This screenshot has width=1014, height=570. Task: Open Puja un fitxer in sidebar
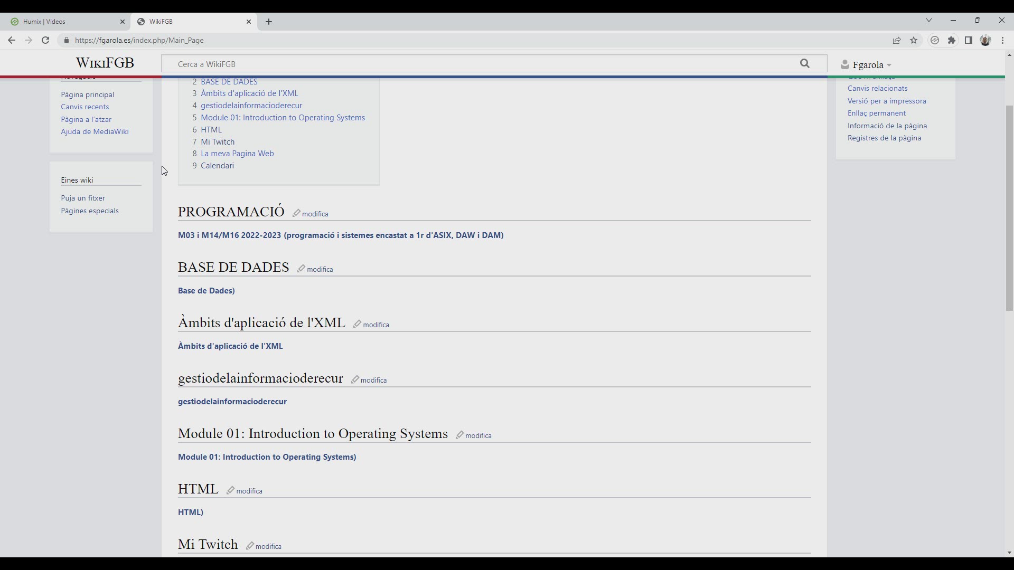point(83,198)
